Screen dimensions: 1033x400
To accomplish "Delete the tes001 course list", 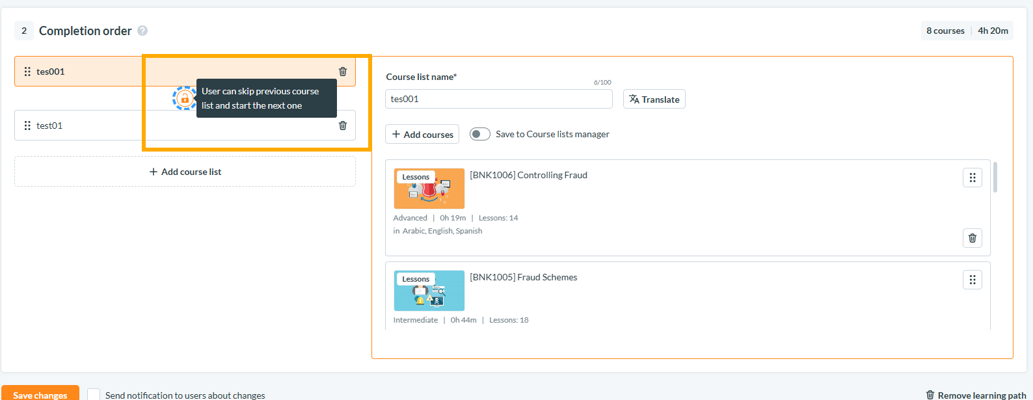I will (343, 72).
